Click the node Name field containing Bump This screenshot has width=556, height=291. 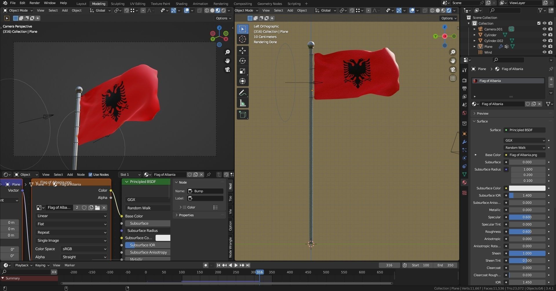coord(205,191)
